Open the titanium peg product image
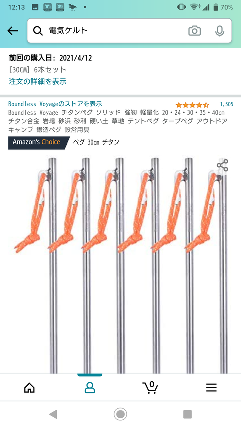The image size is (241, 428). 120,265
